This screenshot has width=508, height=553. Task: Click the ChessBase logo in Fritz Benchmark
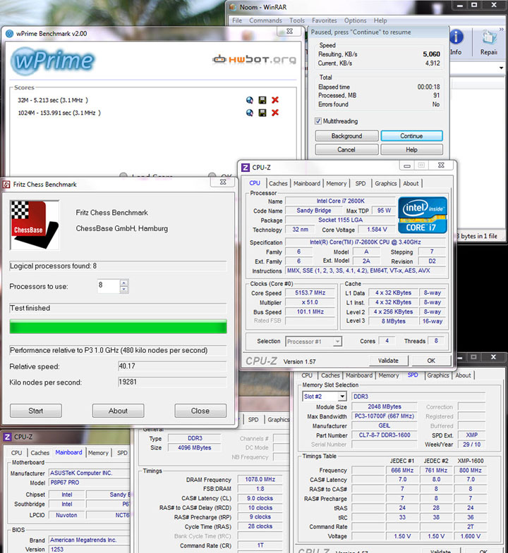35,225
